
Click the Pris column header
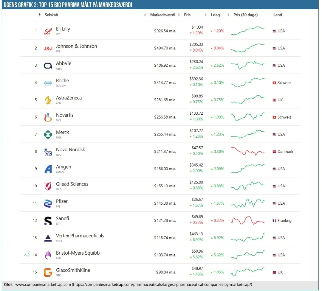point(187,15)
